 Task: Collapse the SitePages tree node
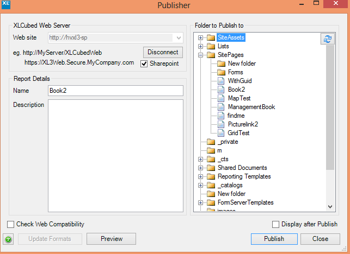tap(200, 55)
